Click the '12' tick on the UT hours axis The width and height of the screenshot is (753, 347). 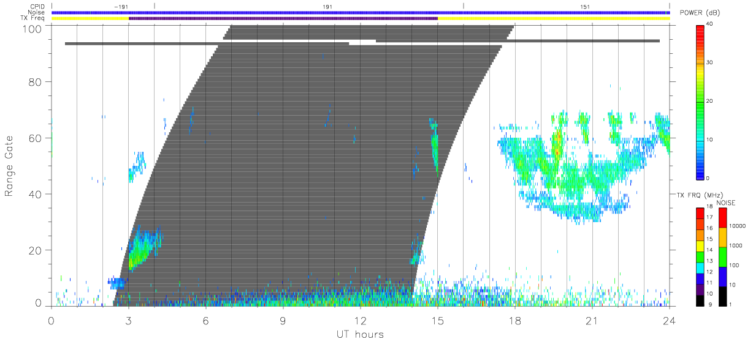361,321
